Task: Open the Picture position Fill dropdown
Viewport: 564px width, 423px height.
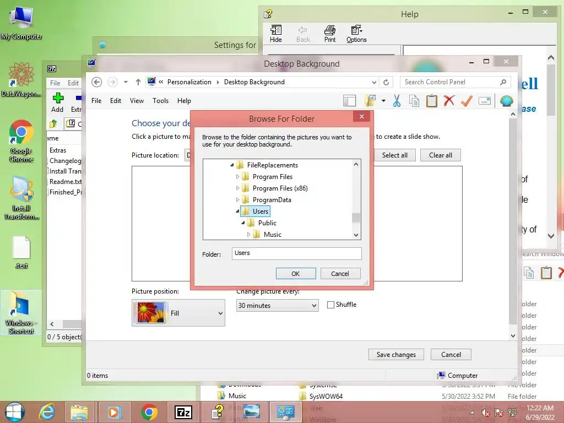Action: [178, 313]
